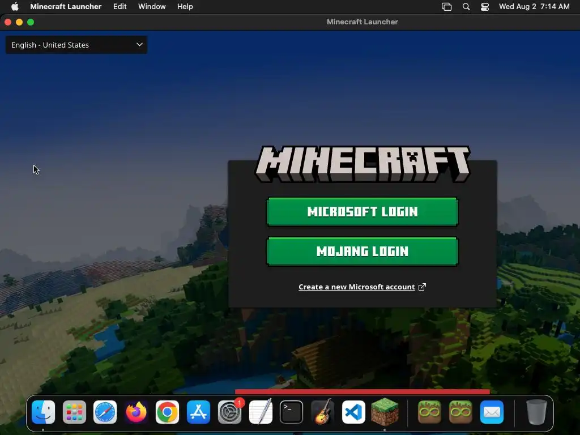Minimize the Minecraft Launcher window
This screenshot has width=580, height=435.
[x=19, y=22]
